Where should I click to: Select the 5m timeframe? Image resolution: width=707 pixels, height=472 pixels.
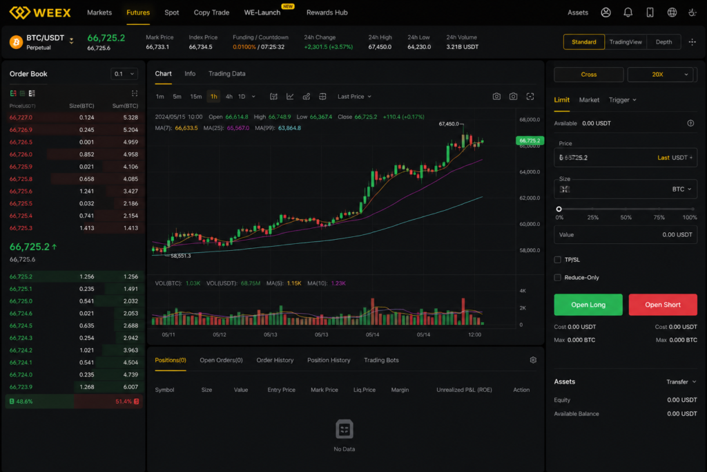pos(177,97)
